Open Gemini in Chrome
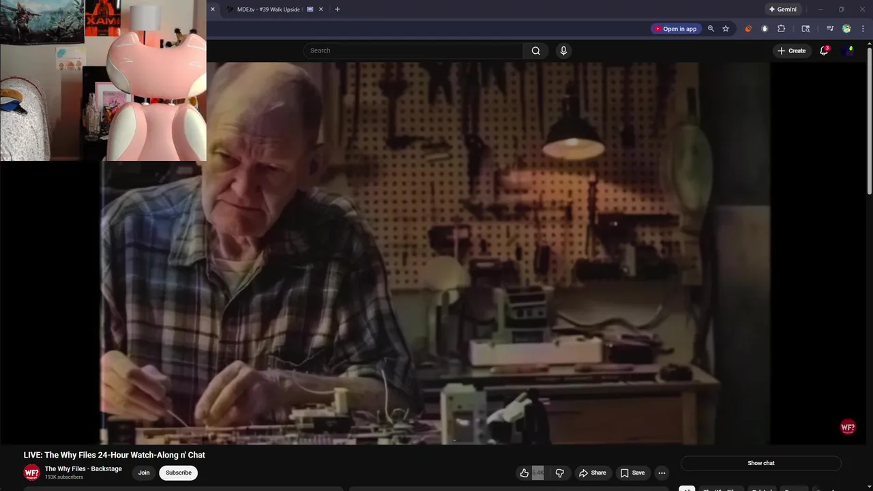The width and height of the screenshot is (873, 491). click(x=782, y=10)
